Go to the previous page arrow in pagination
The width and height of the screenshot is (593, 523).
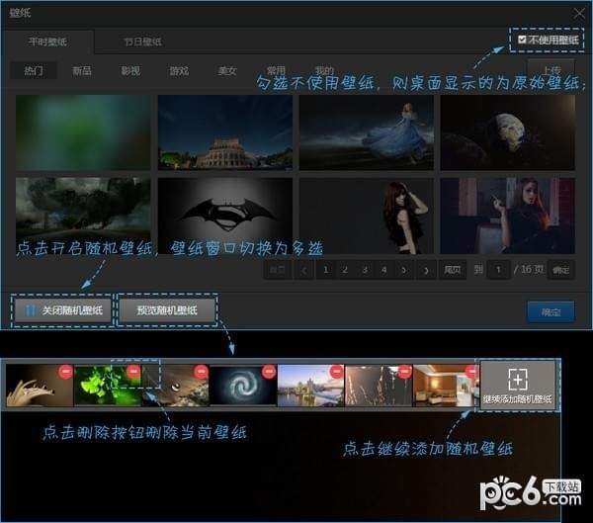click(x=303, y=269)
